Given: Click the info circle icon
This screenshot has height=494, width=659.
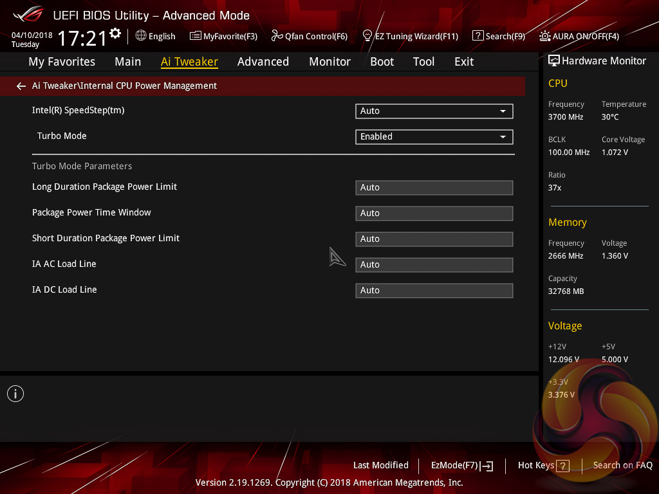Looking at the screenshot, I should (x=15, y=394).
